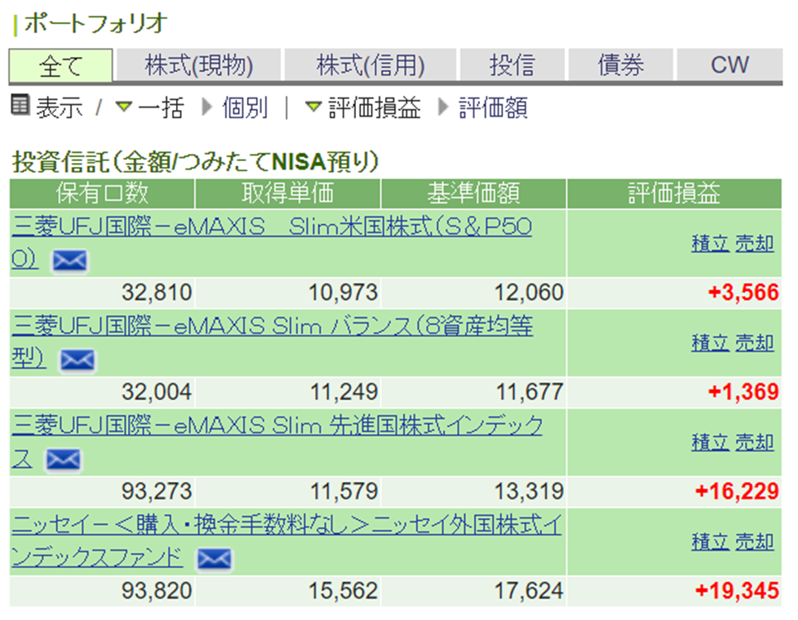Screen dimensions: 798x620
Task: Click mail icon beside バランス(8資産均等型) fund
Action: coord(78,360)
